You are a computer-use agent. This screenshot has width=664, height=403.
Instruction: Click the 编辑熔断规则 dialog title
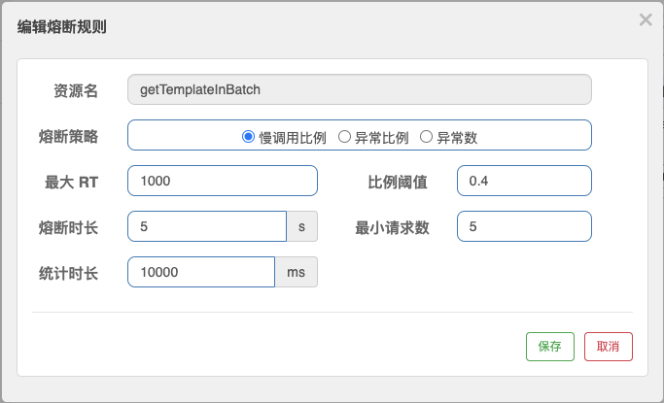click(62, 27)
